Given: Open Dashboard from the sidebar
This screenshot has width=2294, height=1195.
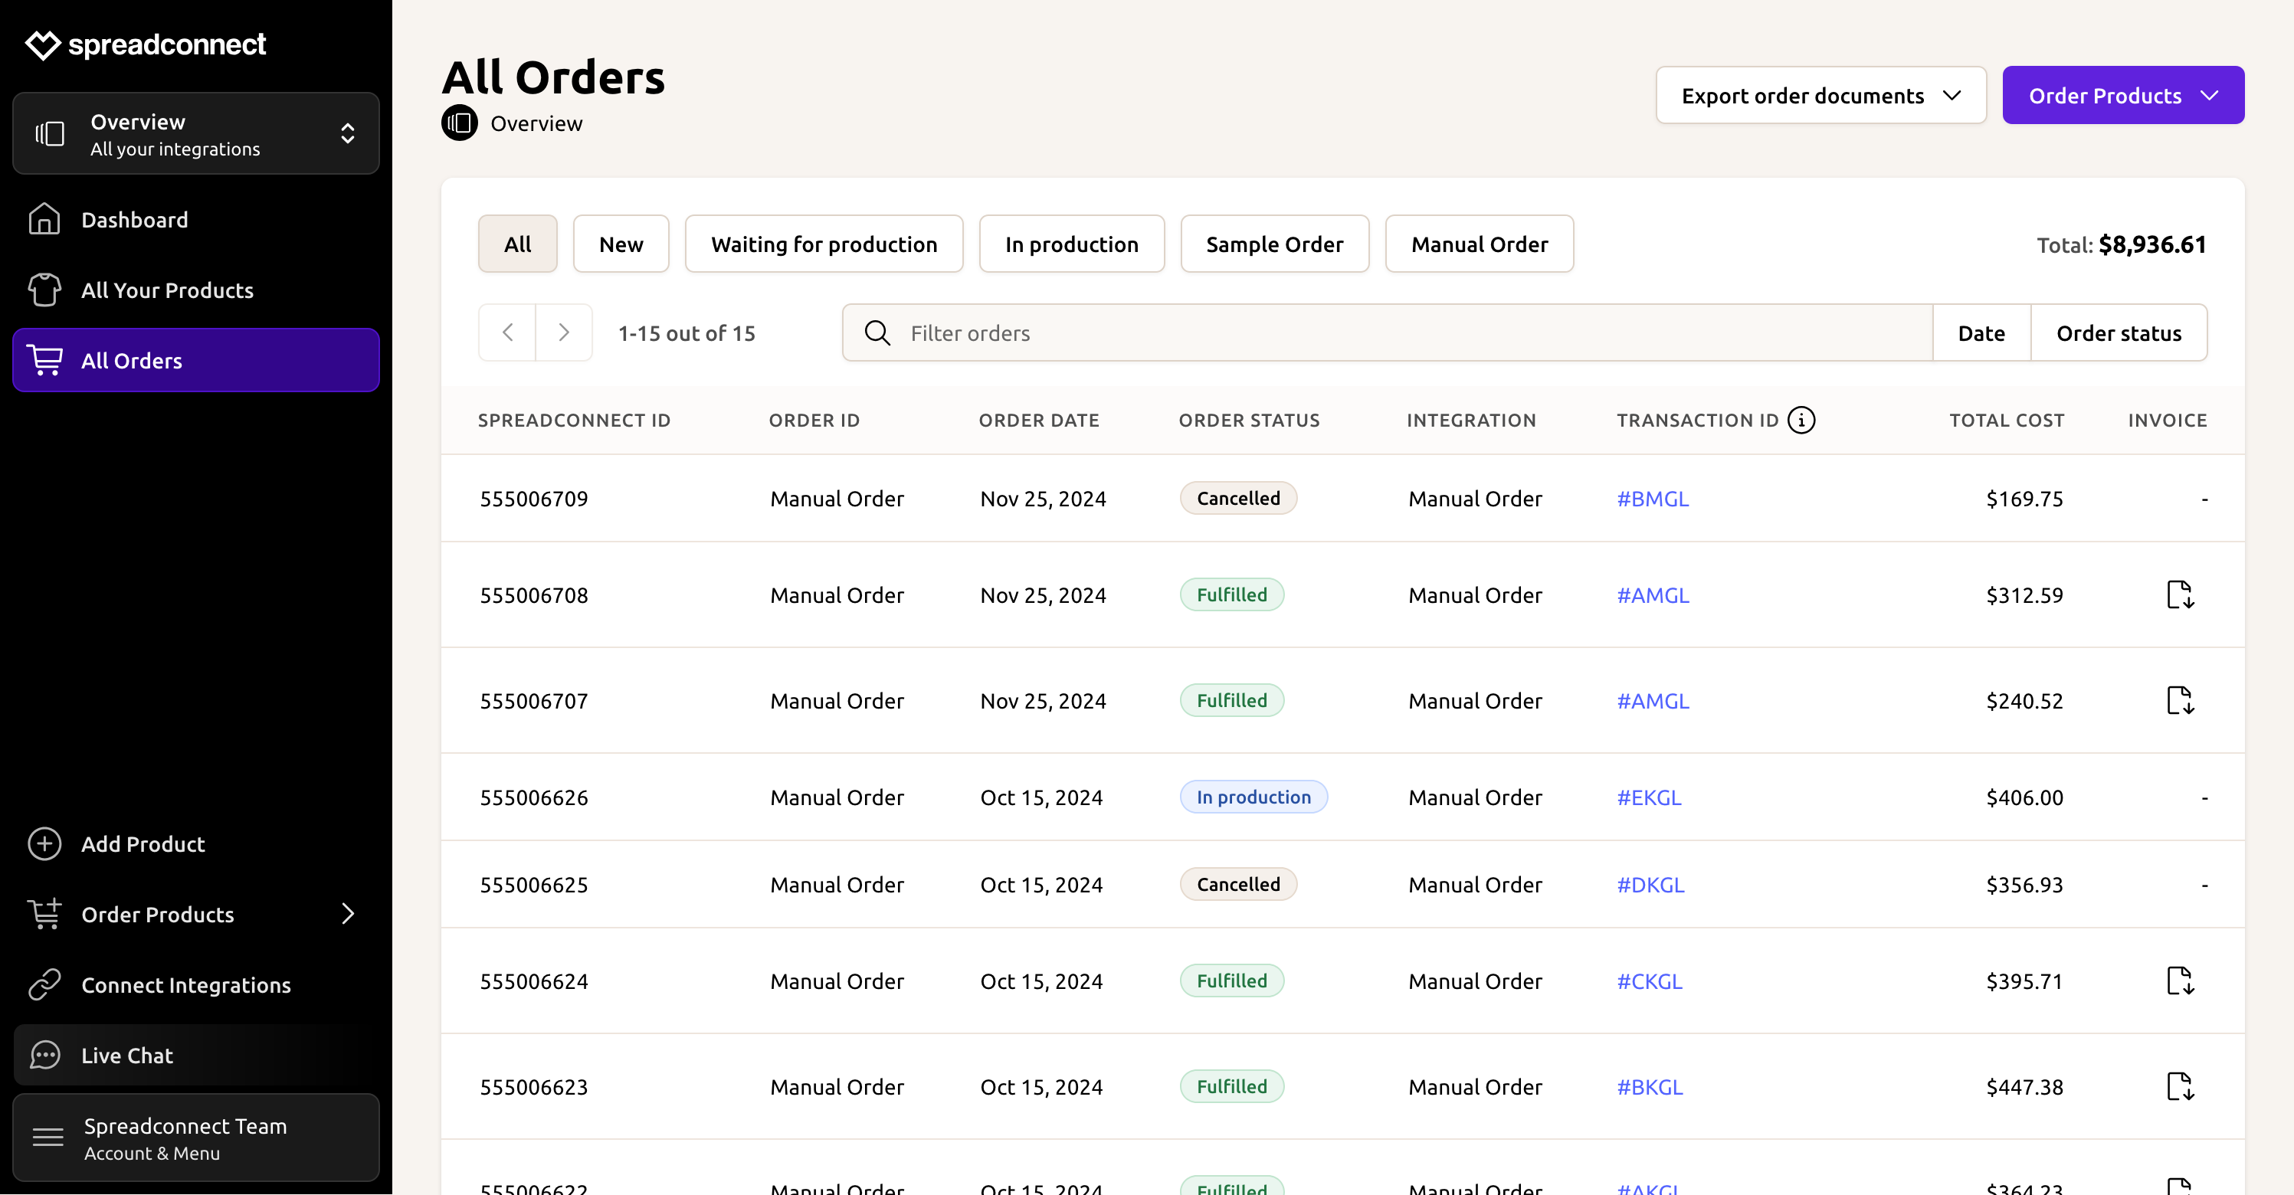Looking at the screenshot, I should coord(196,219).
